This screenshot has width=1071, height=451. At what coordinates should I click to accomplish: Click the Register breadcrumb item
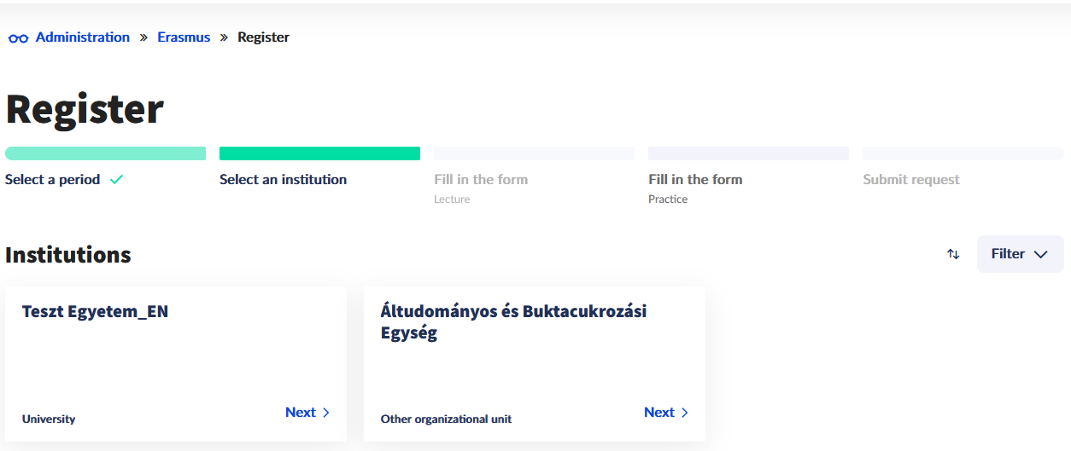(x=263, y=38)
